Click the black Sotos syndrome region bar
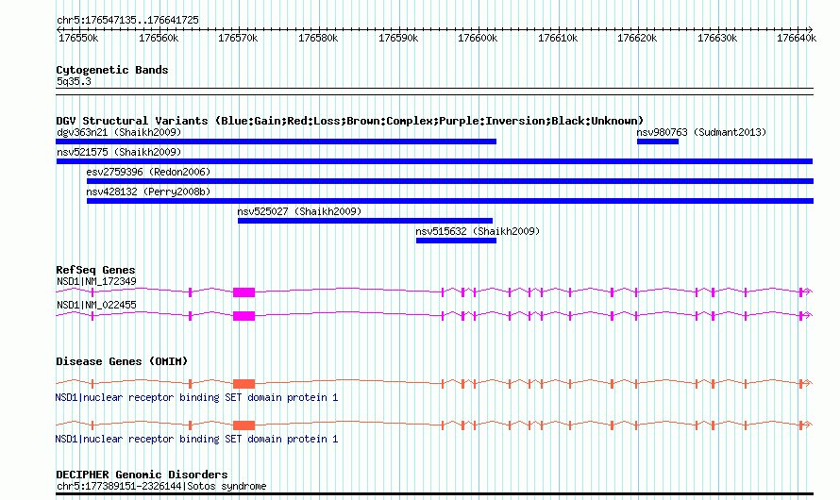Image resolution: width=840 pixels, height=500 pixels. (434, 493)
